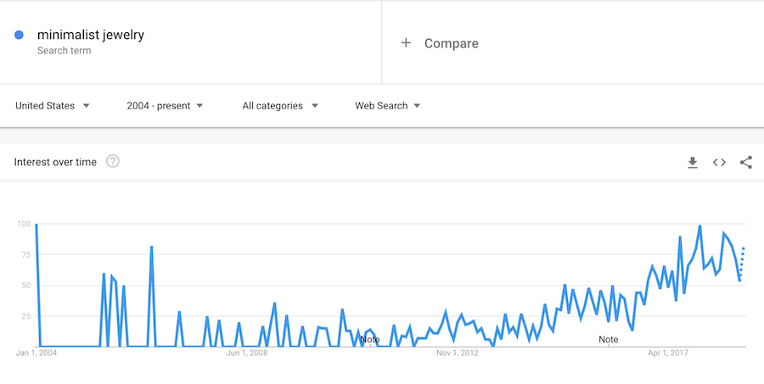Click the plus icon to add comparison
This screenshot has width=764, height=384.
406,43
